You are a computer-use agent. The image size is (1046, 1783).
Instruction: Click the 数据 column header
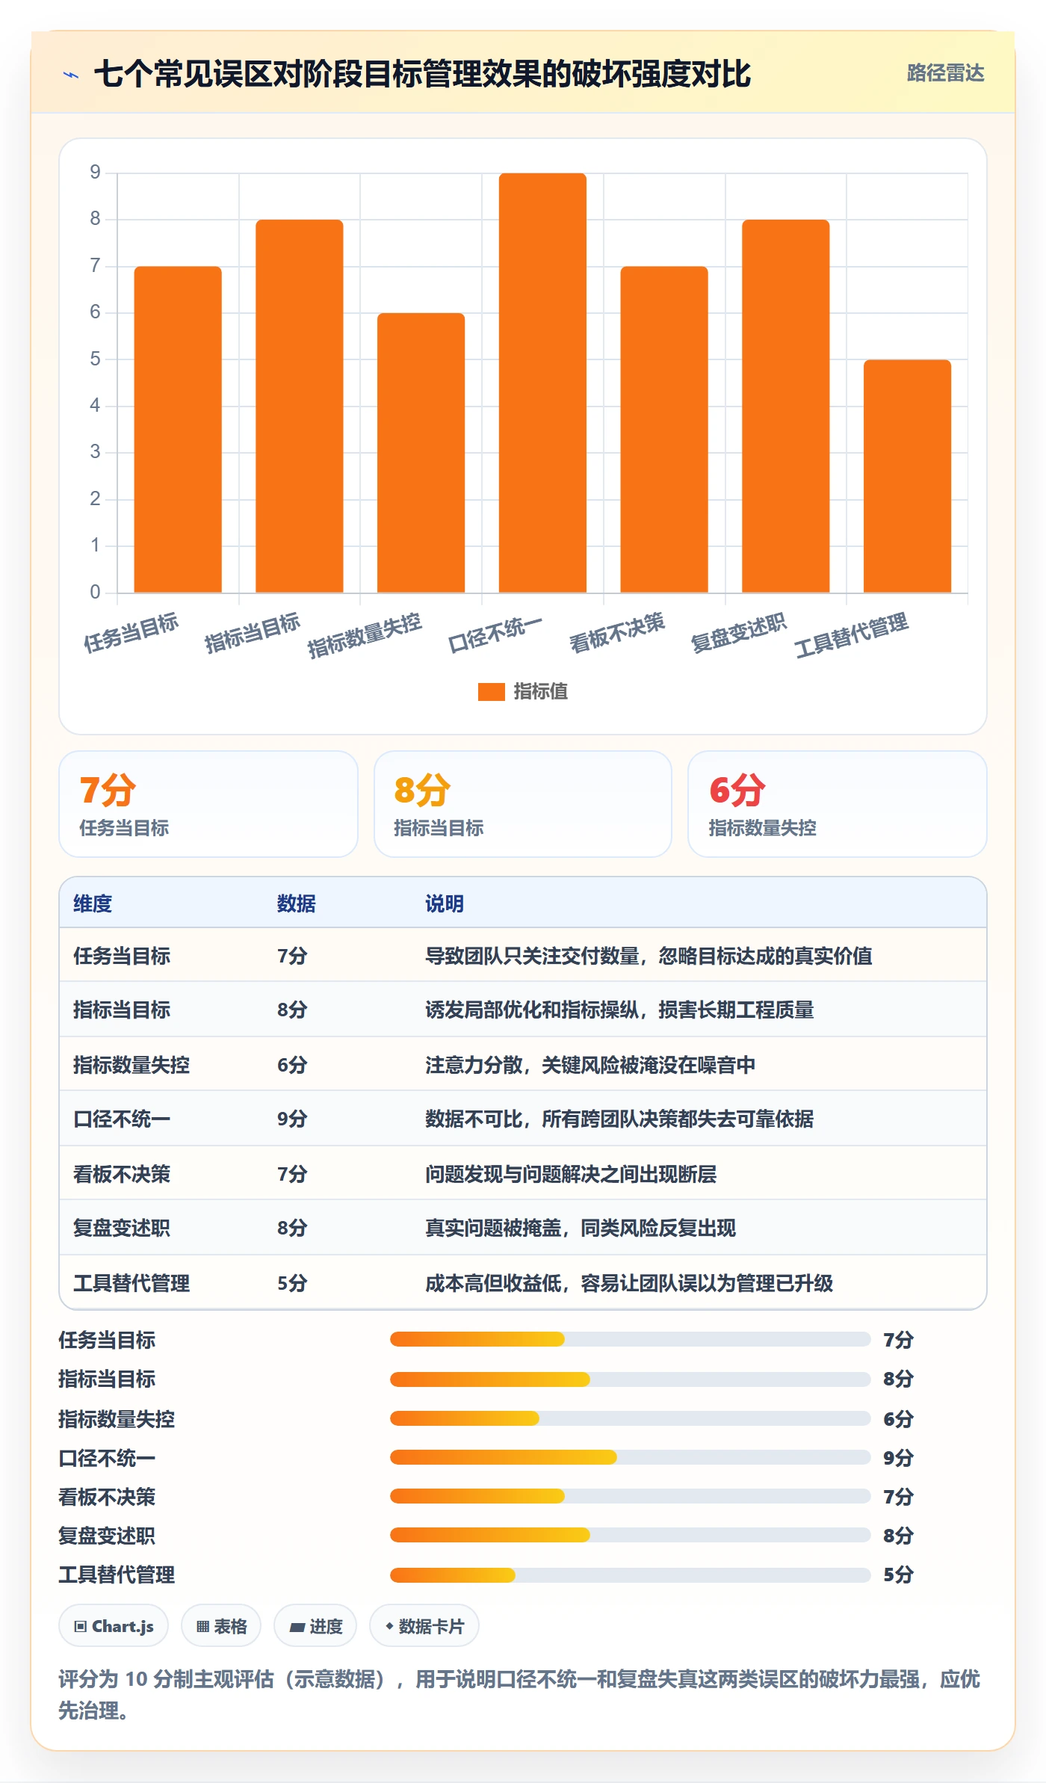pyautogui.click(x=297, y=903)
